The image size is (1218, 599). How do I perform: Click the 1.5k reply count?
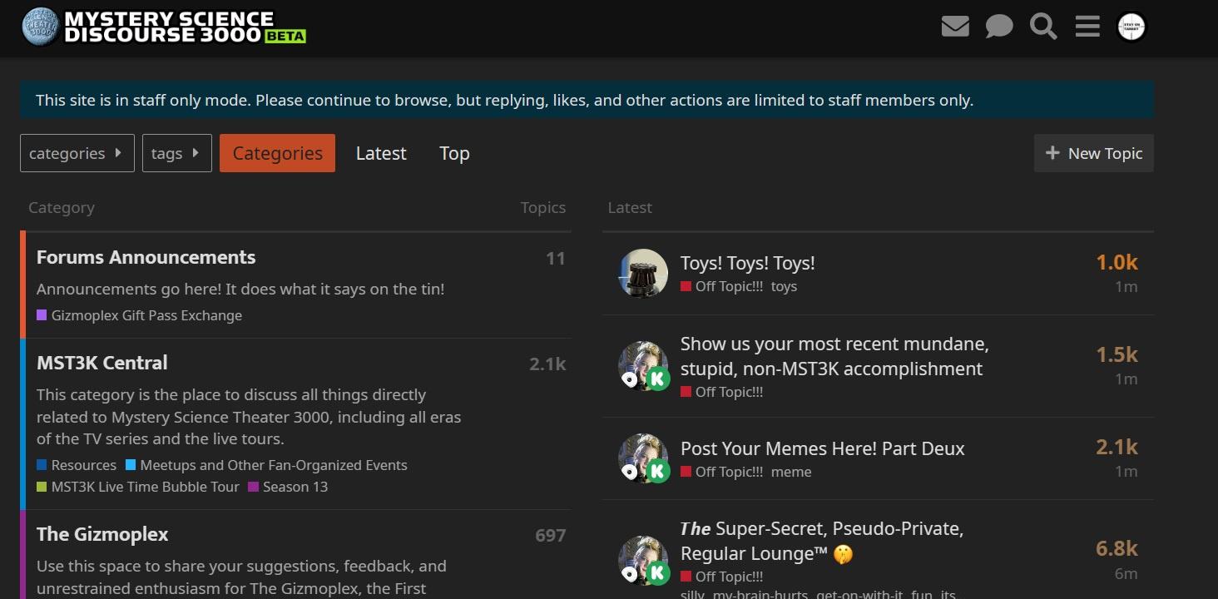click(x=1116, y=354)
